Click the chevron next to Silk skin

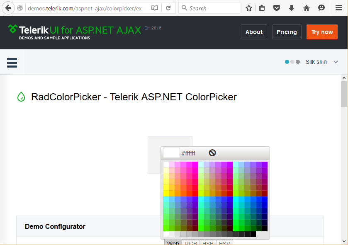[336, 62]
